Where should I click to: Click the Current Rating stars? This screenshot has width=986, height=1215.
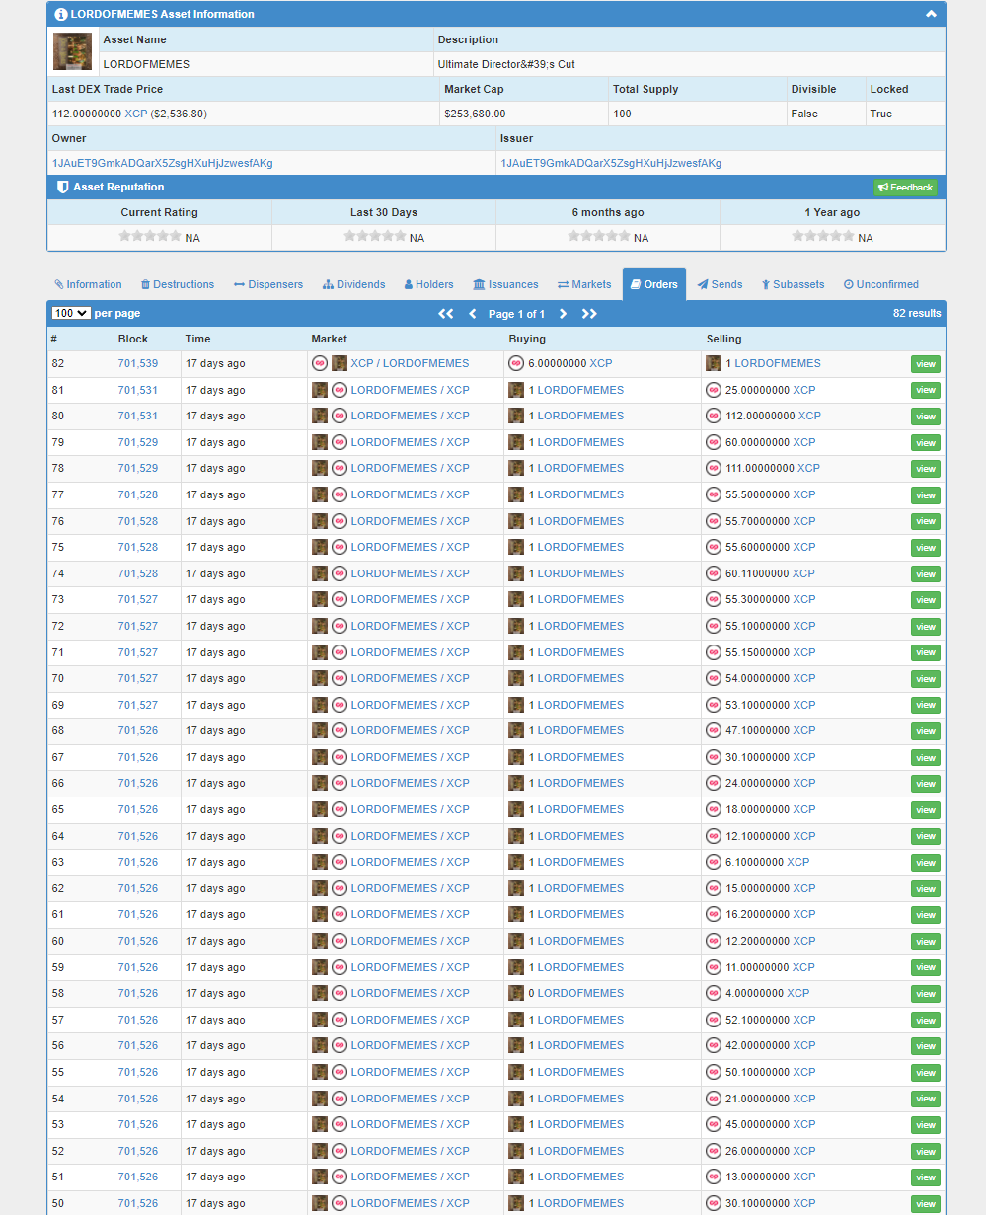coord(150,236)
